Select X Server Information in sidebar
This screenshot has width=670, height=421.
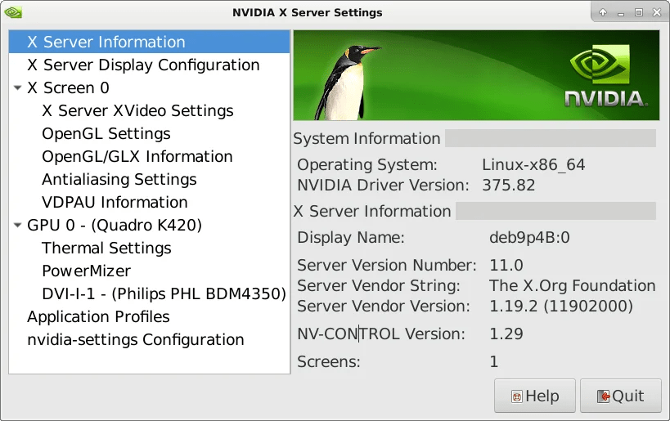coord(106,43)
